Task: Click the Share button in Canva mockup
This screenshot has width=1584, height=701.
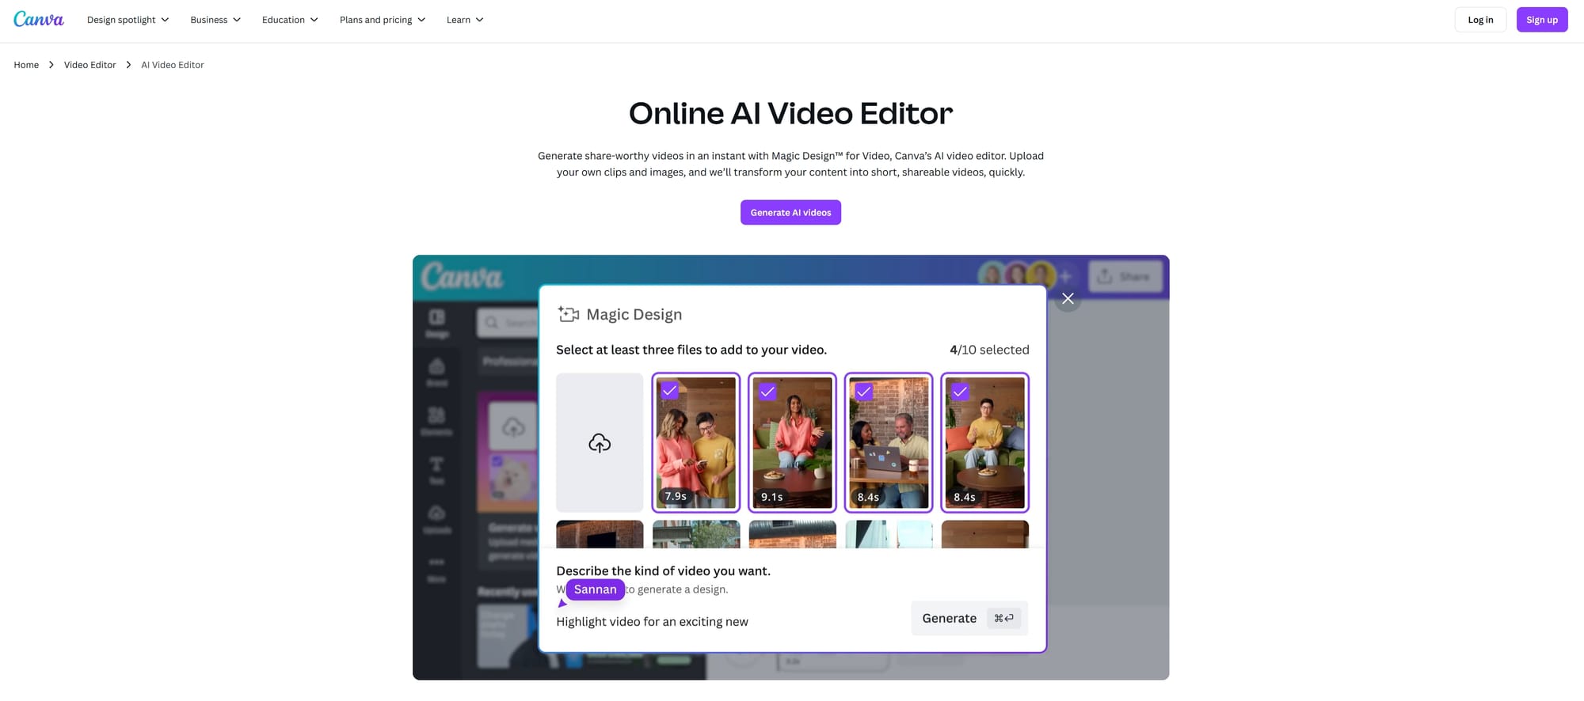Action: (1125, 276)
